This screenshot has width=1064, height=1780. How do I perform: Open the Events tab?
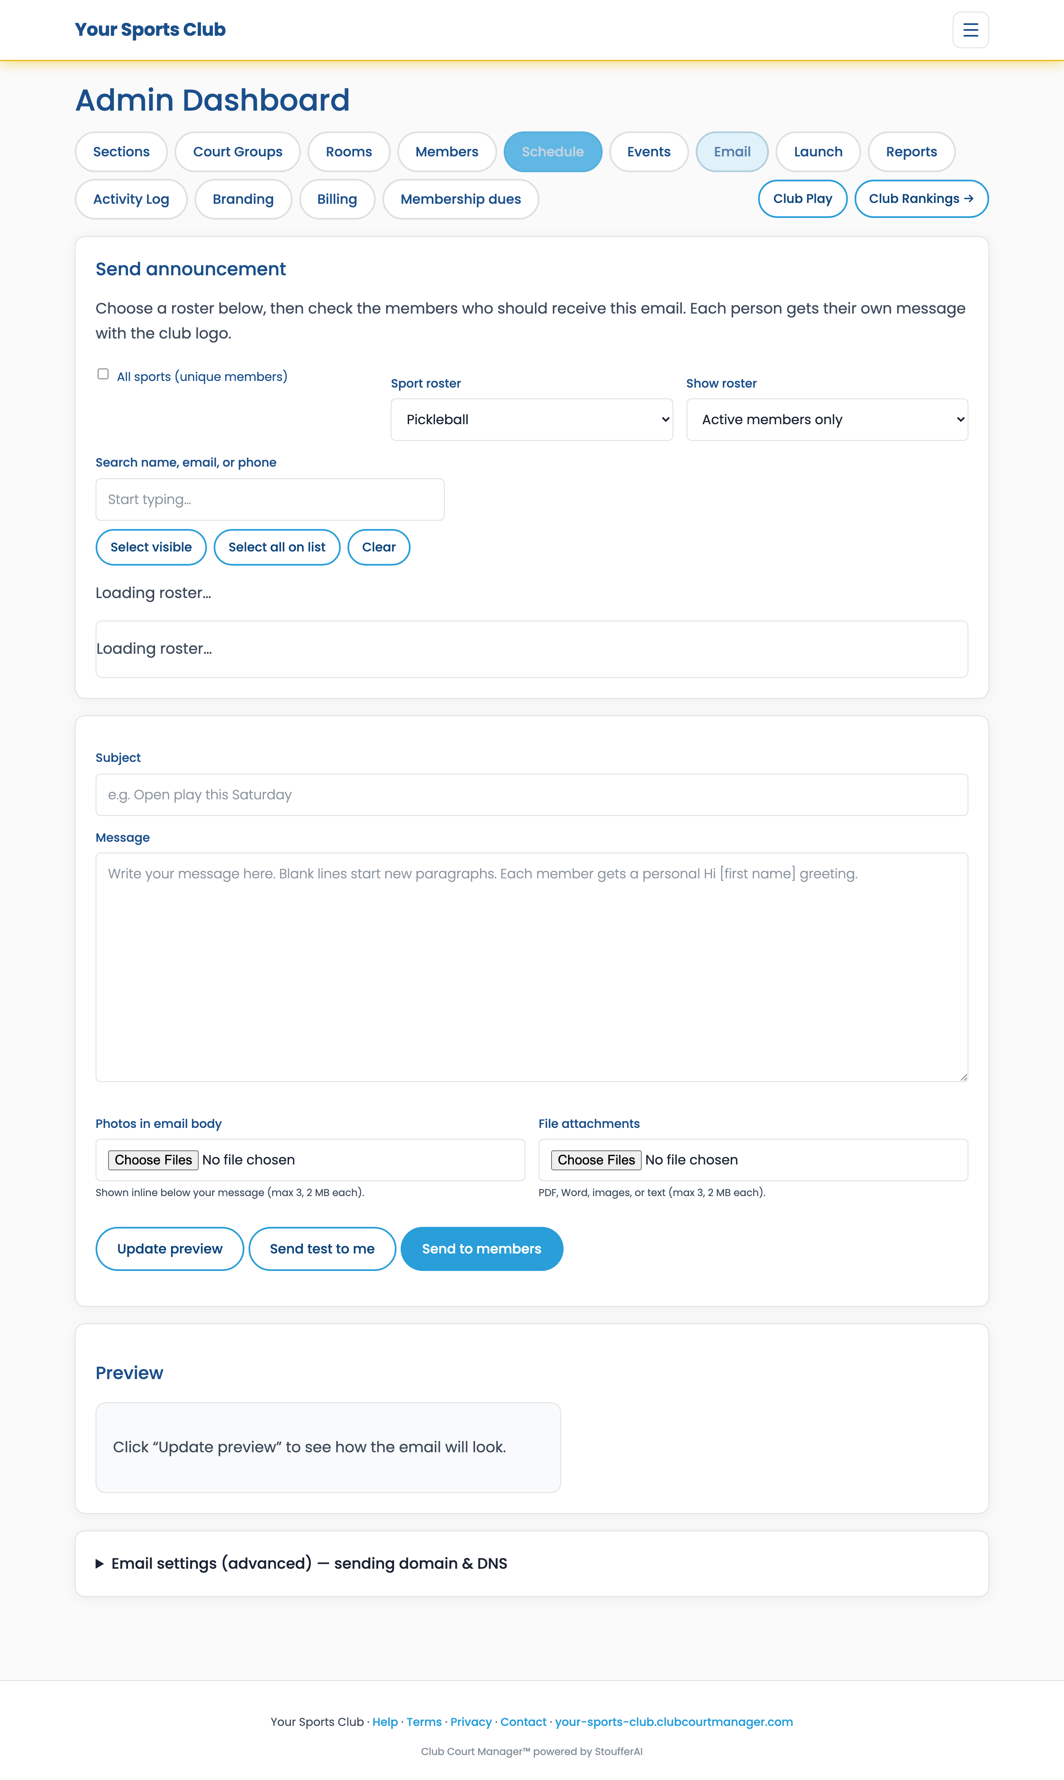(649, 151)
